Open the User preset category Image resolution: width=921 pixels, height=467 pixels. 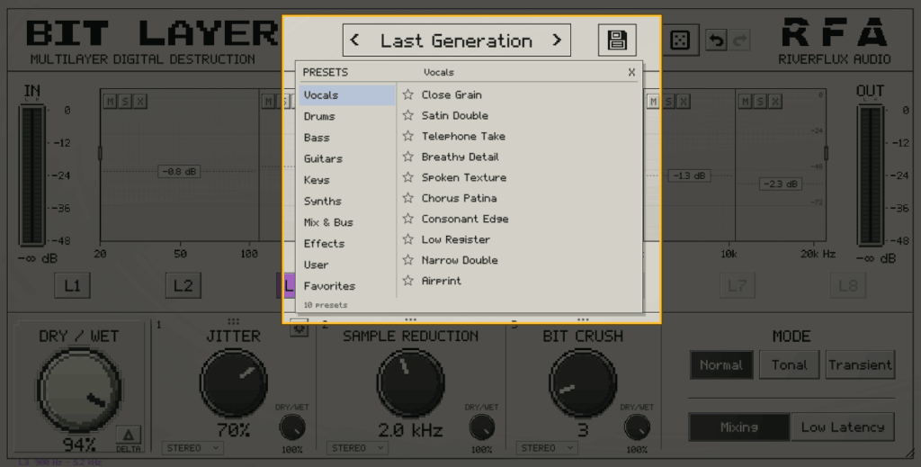pos(347,265)
